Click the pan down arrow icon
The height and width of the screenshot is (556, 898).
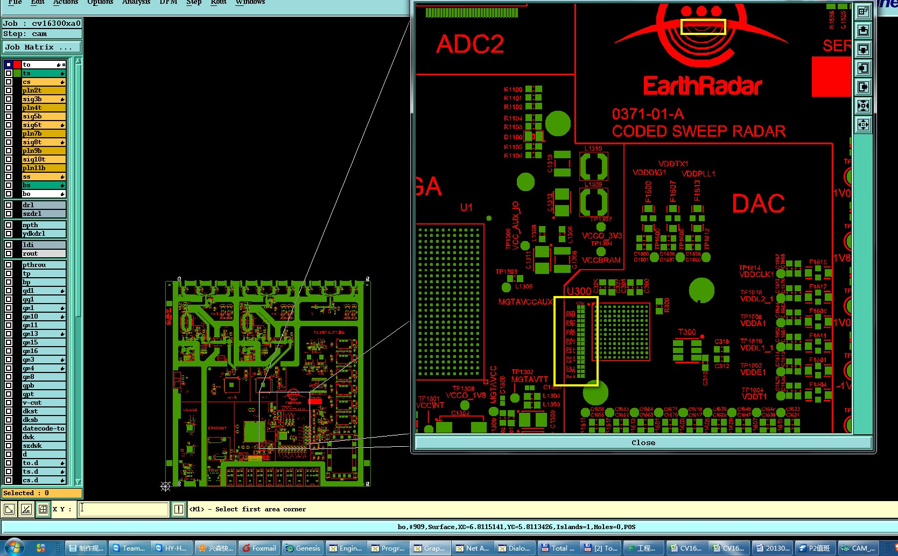[863, 49]
